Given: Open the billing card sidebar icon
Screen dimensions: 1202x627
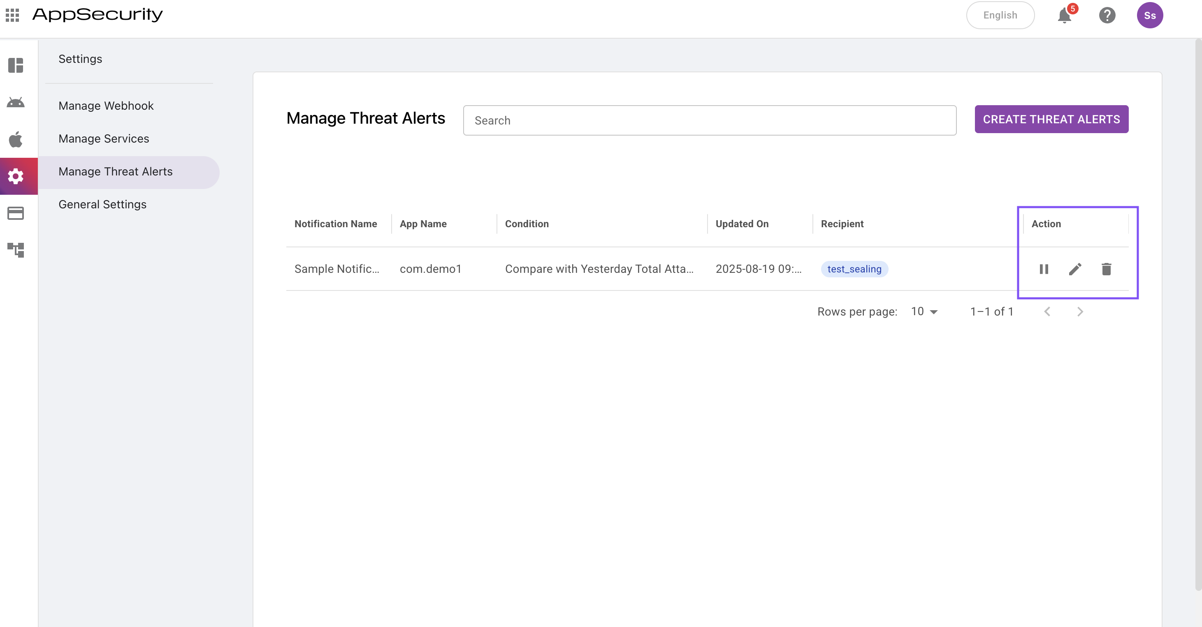Looking at the screenshot, I should pyautogui.click(x=16, y=214).
